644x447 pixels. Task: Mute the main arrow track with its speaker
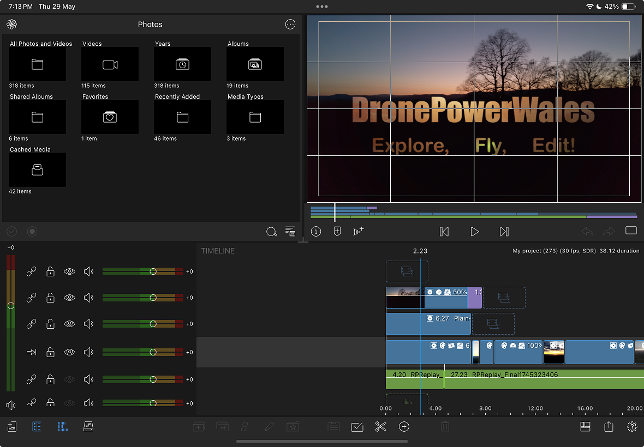[x=88, y=352]
